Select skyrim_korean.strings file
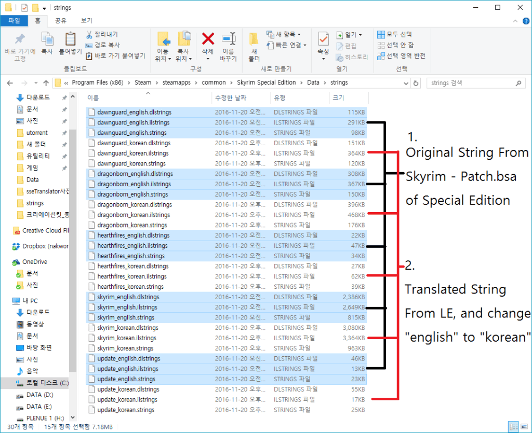The height and width of the screenshot is (433, 532). click(227, 348)
